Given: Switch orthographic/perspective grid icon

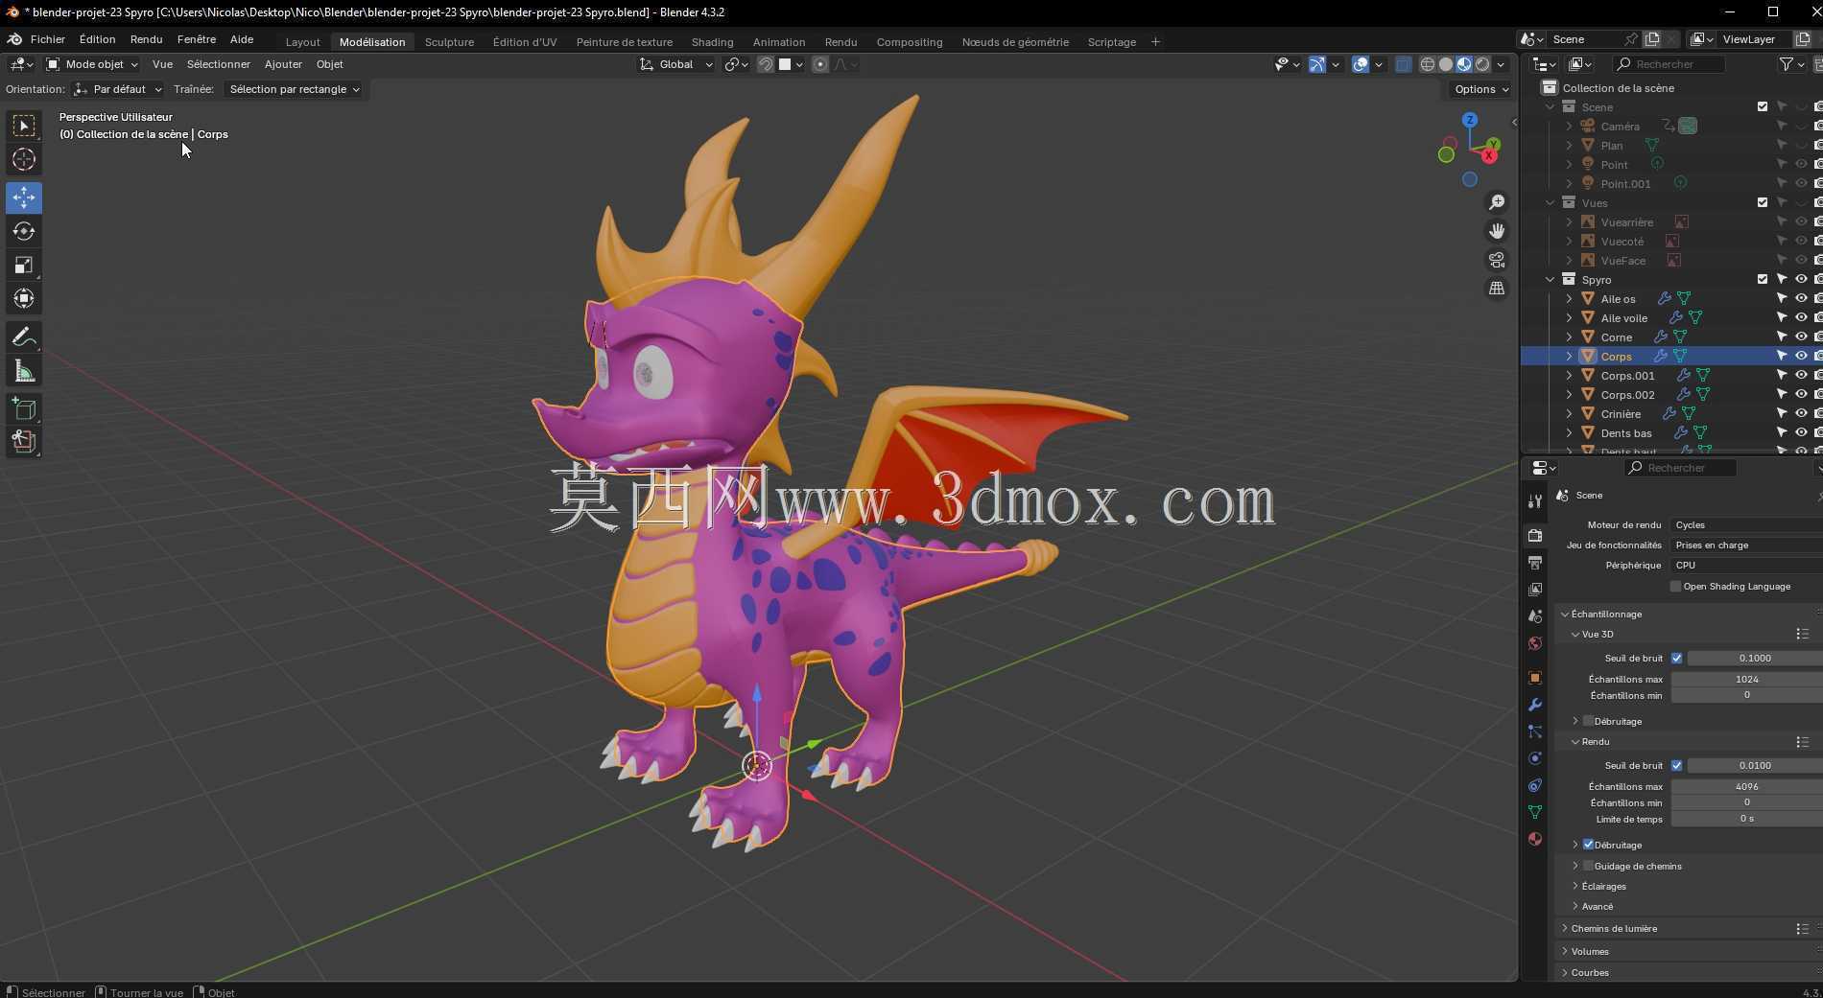Looking at the screenshot, I should pyautogui.click(x=1497, y=289).
